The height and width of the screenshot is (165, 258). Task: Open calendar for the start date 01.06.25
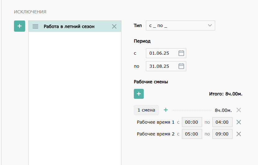(x=181, y=53)
